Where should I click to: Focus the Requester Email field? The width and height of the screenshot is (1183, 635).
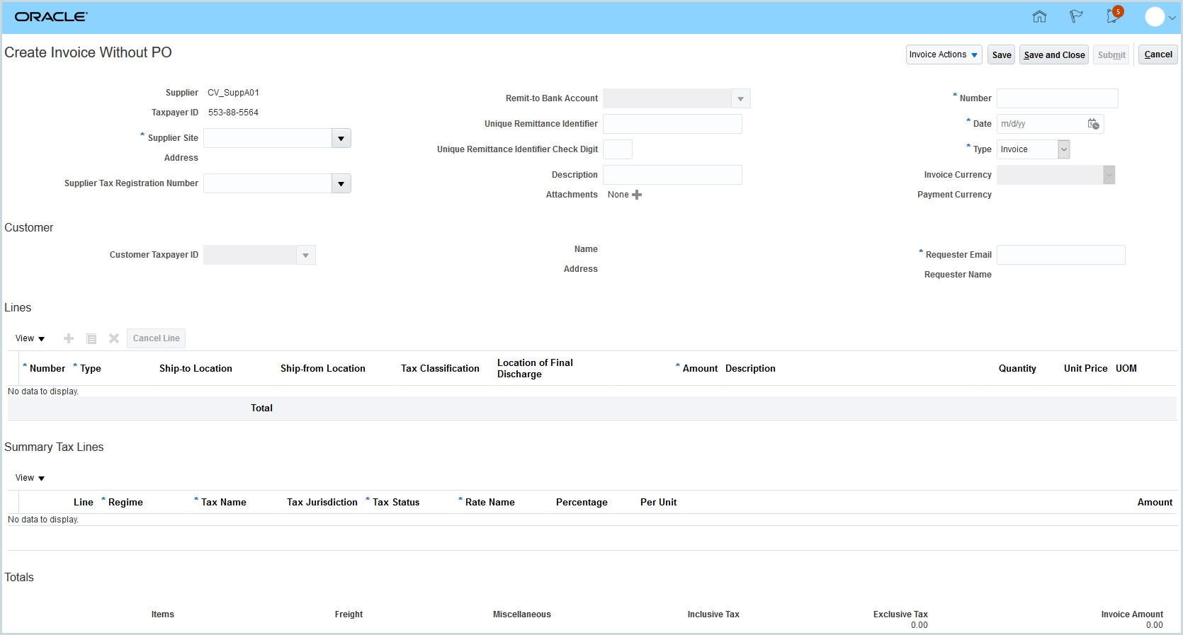click(x=1060, y=255)
